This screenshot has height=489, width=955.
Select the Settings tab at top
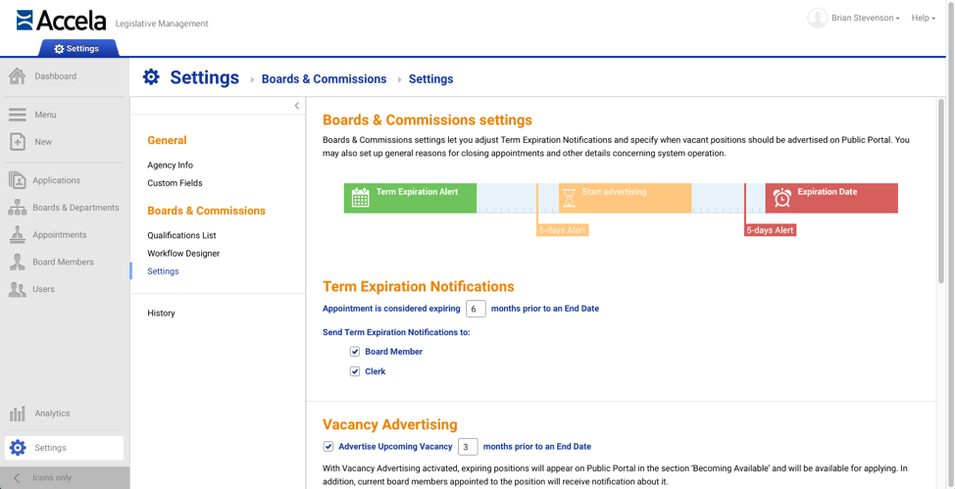[76, 49]
